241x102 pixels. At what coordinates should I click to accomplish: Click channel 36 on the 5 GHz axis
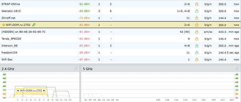click(x=86, y=100)
